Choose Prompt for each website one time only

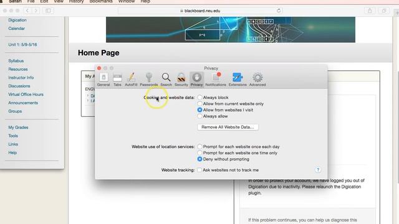(x=199, y=153)
